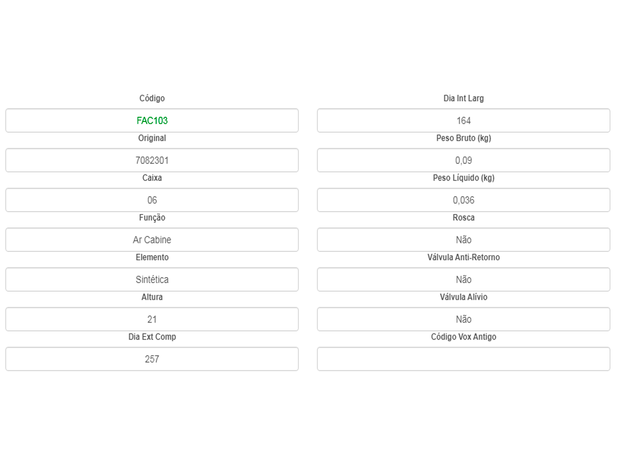The image size is (617, 463).
Task: Click the Peso Bruto (kg) field
Action: coord(463,160)
